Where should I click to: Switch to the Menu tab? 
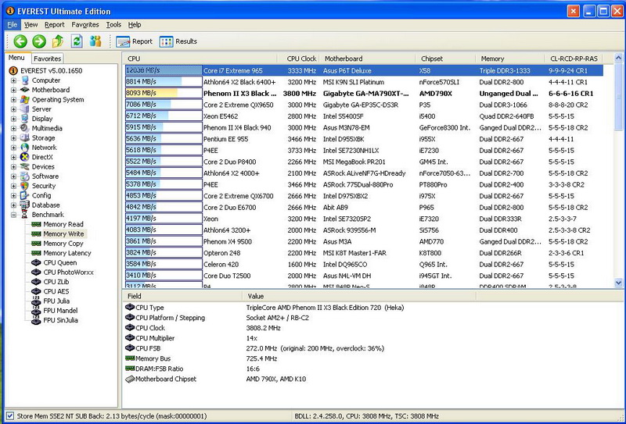(16, 58)
